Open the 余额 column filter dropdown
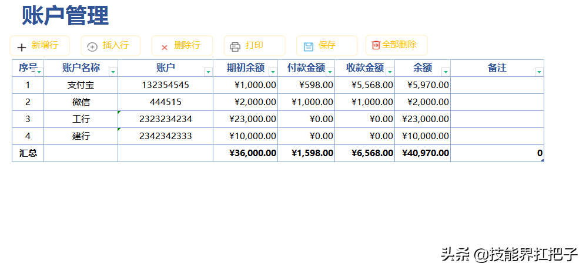Screen dimensions: 586x270 tap(446, 72)
